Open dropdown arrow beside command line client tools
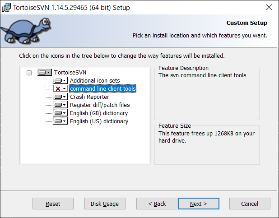Screen dimensions: 279x218 pyautogui.click(x=65, y=88)
